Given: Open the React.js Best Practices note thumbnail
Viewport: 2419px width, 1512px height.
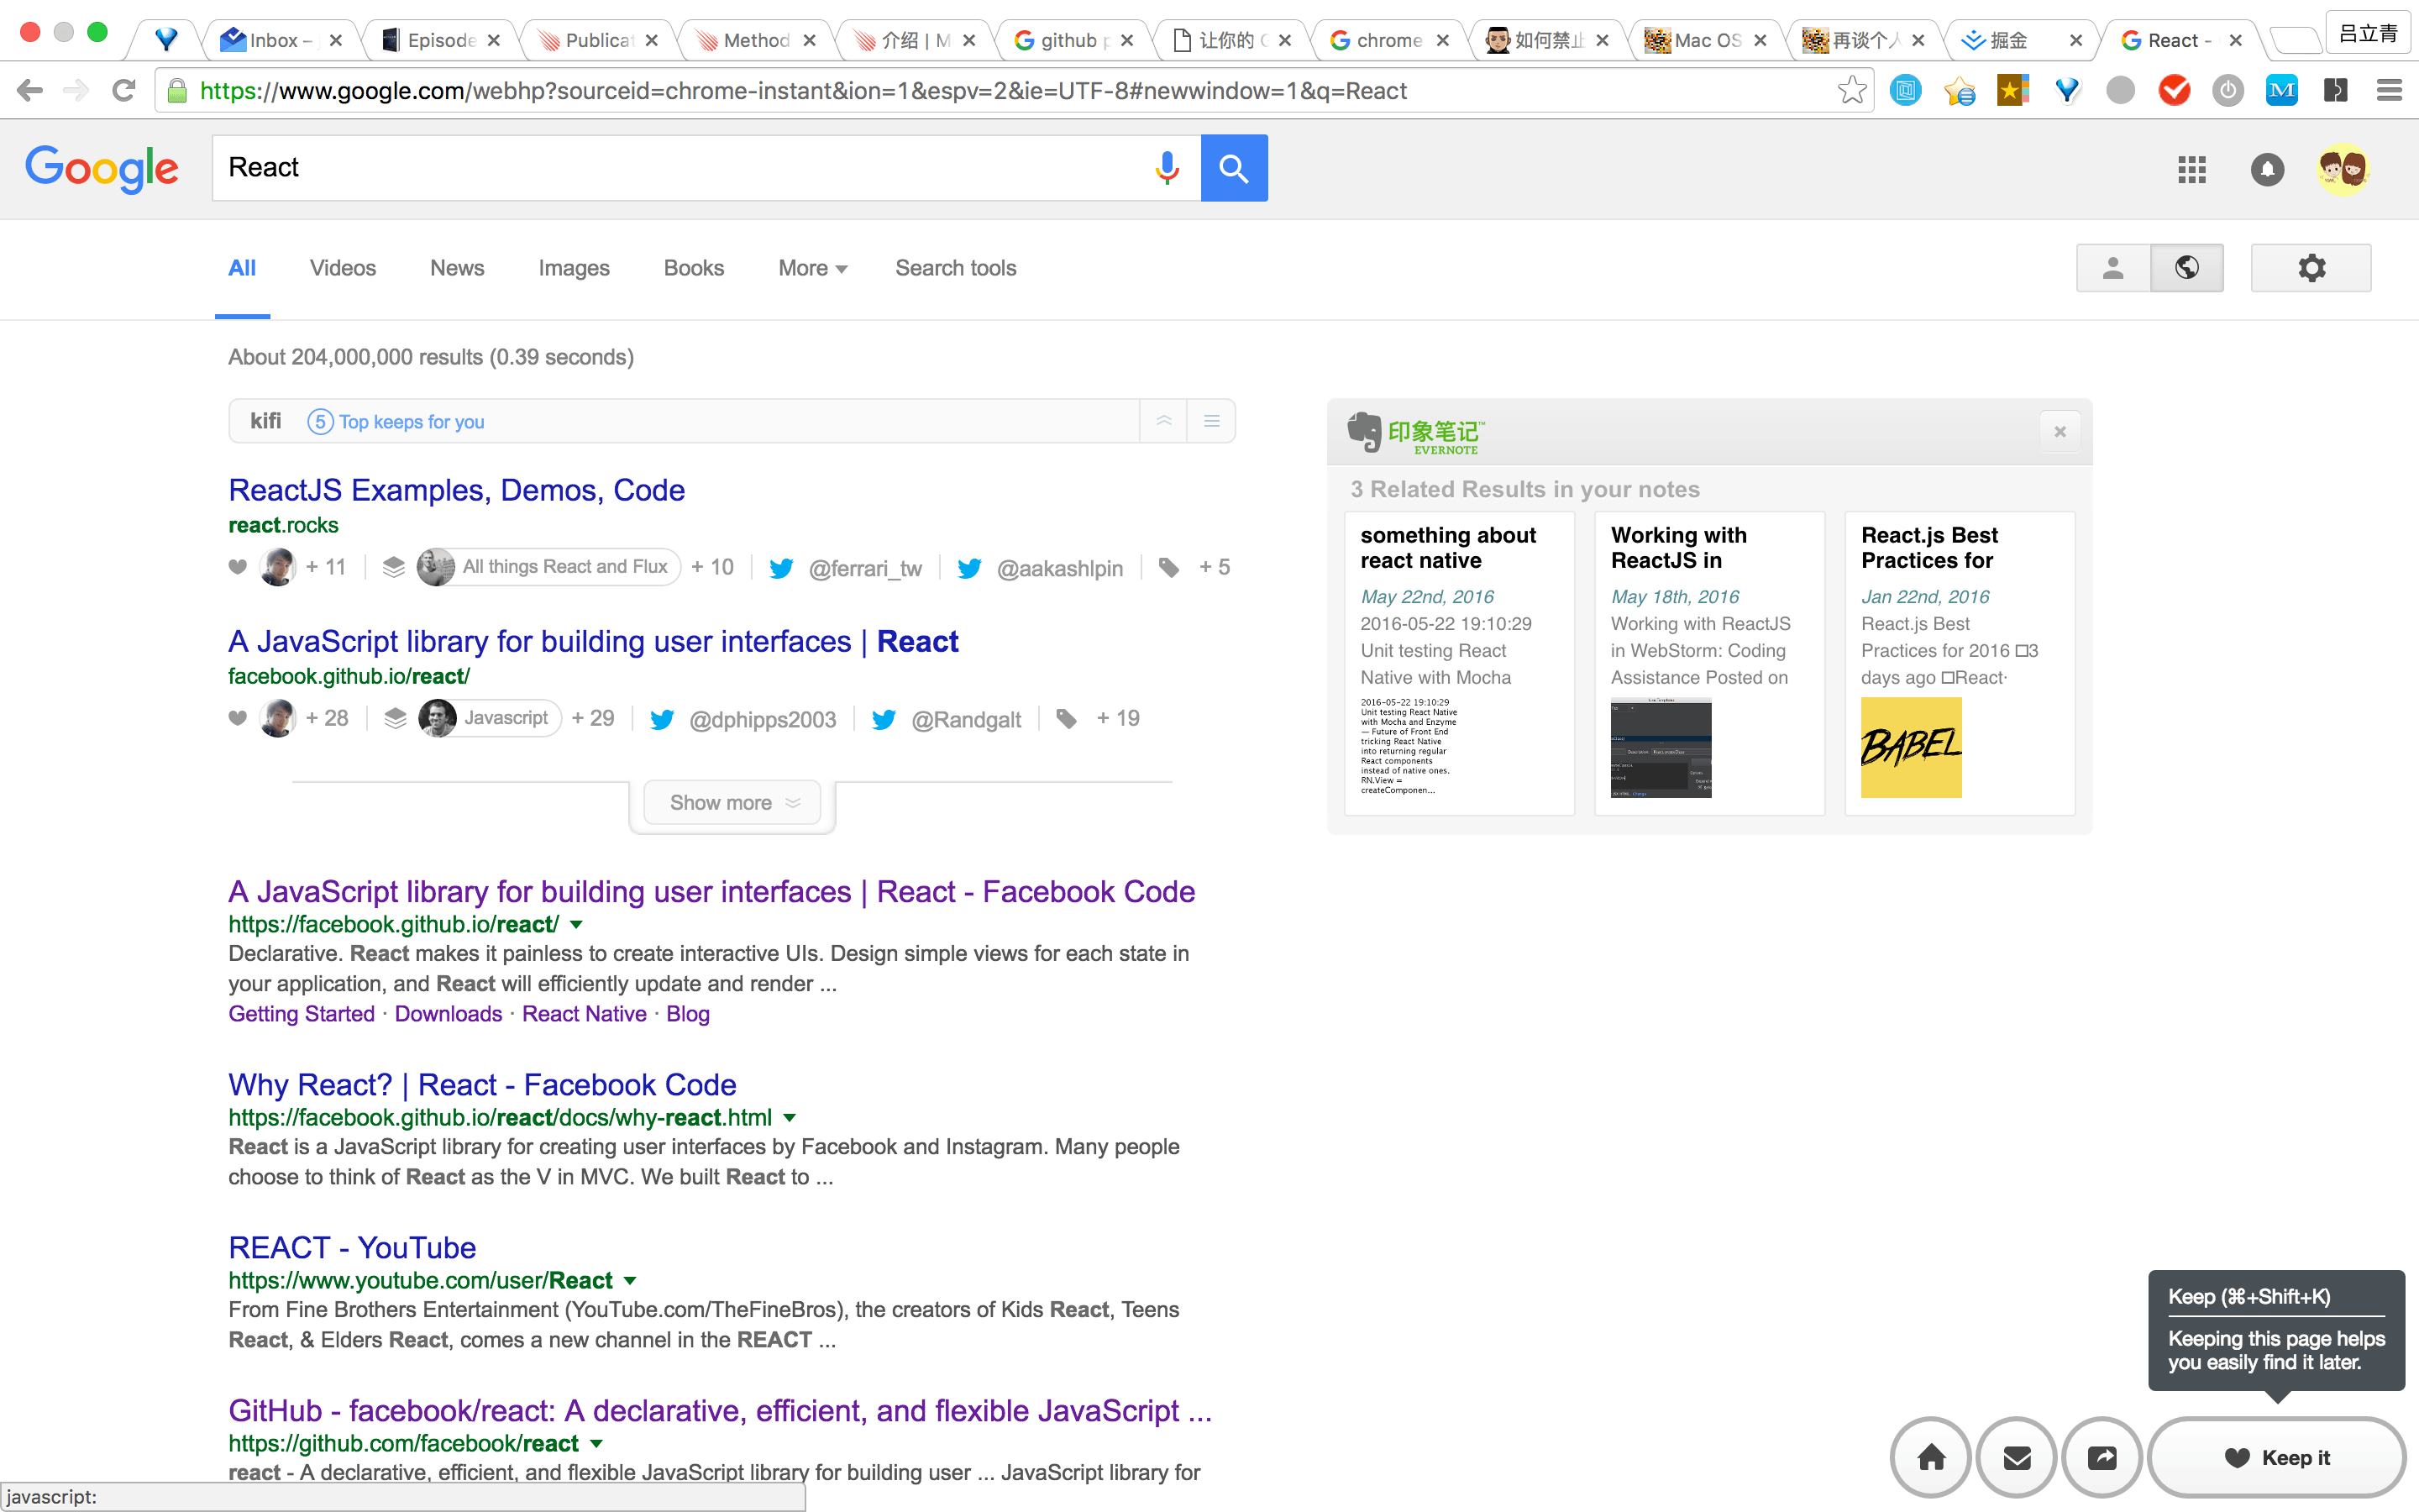Looking at the screenshot, I should (1910, 747).
